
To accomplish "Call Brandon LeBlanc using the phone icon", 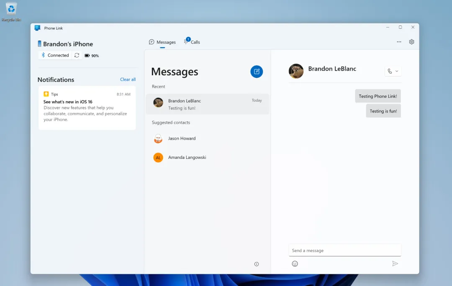I will [390, 71].
